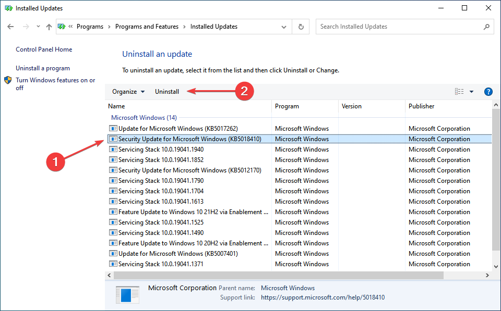Navigate to Programs and Features via breadcrumb

pyautogui.click(x=147, y=26)
